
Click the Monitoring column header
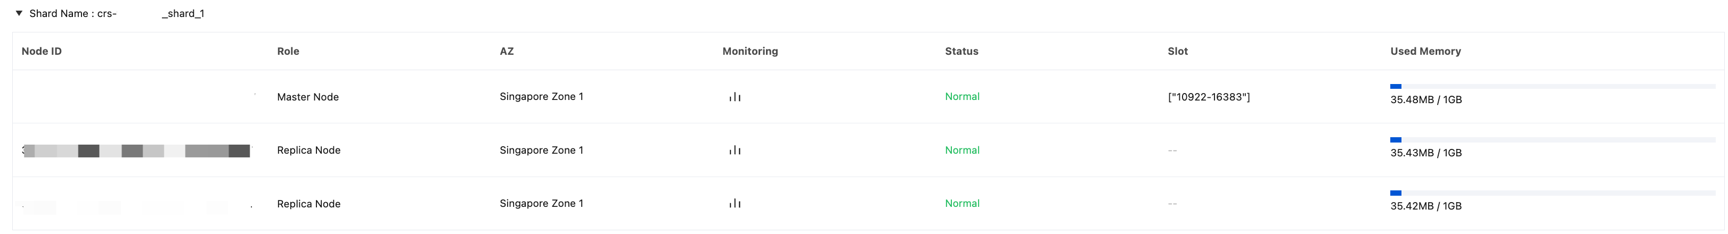pos(750,51)
